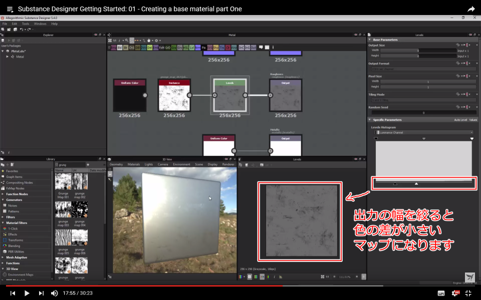Viewport: 481px width, 300px height.
Task: Add a Transform (Trs) node from toolbar
Action: (222, 48)
